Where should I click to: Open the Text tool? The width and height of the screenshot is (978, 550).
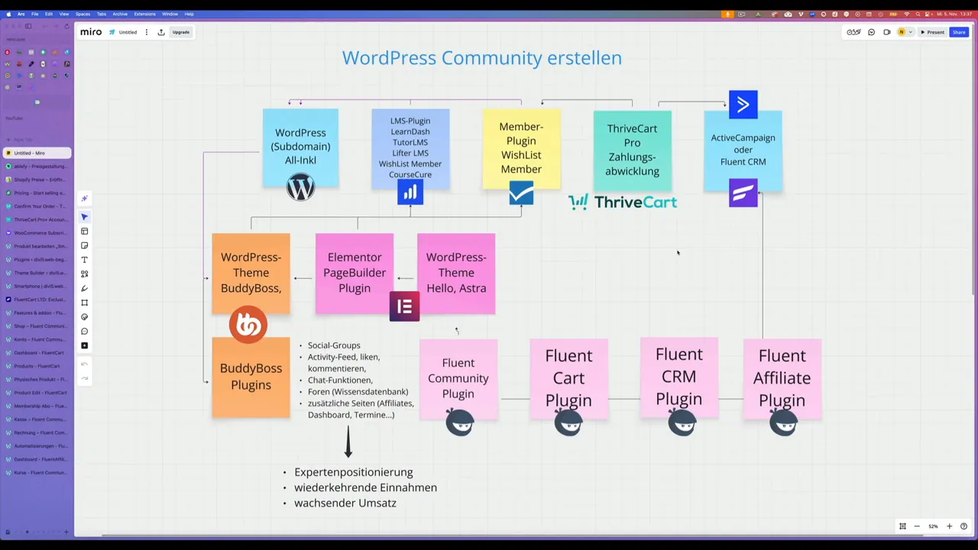(84, 260)
